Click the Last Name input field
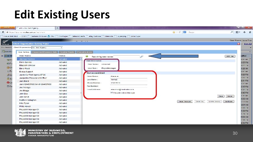The height and width of the screenshot is (142, 253). click(129, 79)
